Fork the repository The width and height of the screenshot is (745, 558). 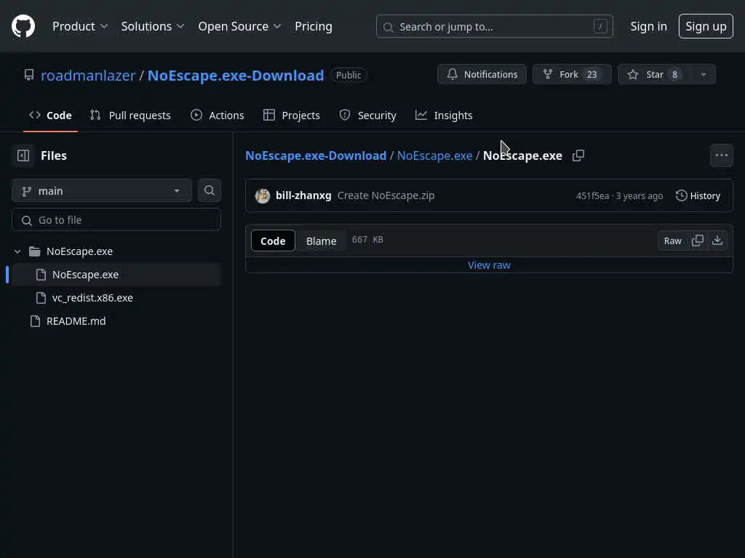pyautogui.click(x=572, y=75)
